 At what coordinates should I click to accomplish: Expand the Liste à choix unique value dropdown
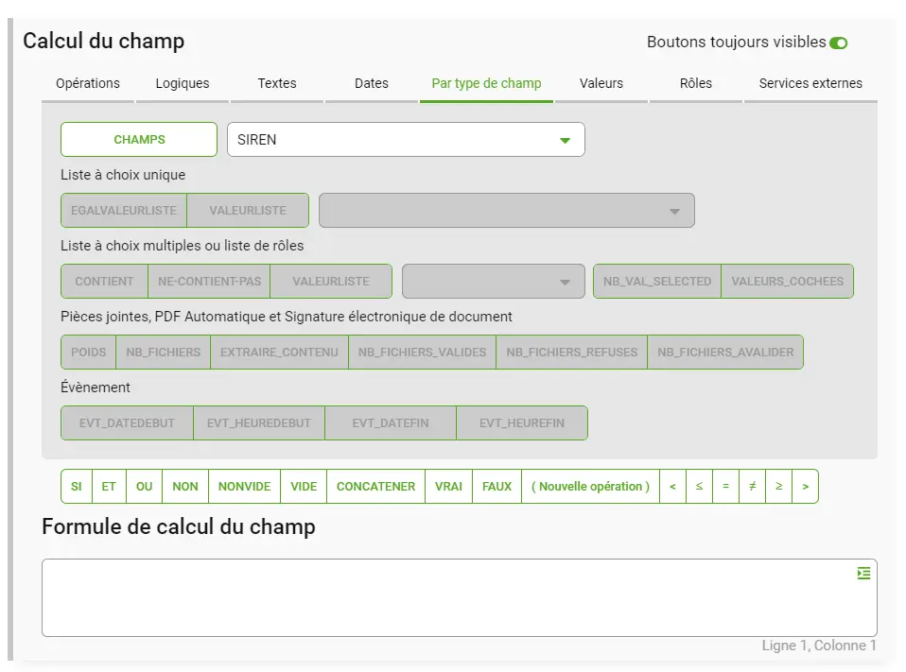(x=506, y=211)
